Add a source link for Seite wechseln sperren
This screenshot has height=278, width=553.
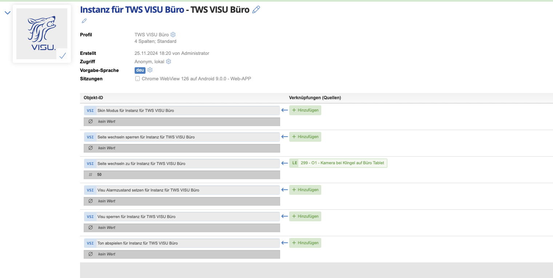tap(305, 137)
